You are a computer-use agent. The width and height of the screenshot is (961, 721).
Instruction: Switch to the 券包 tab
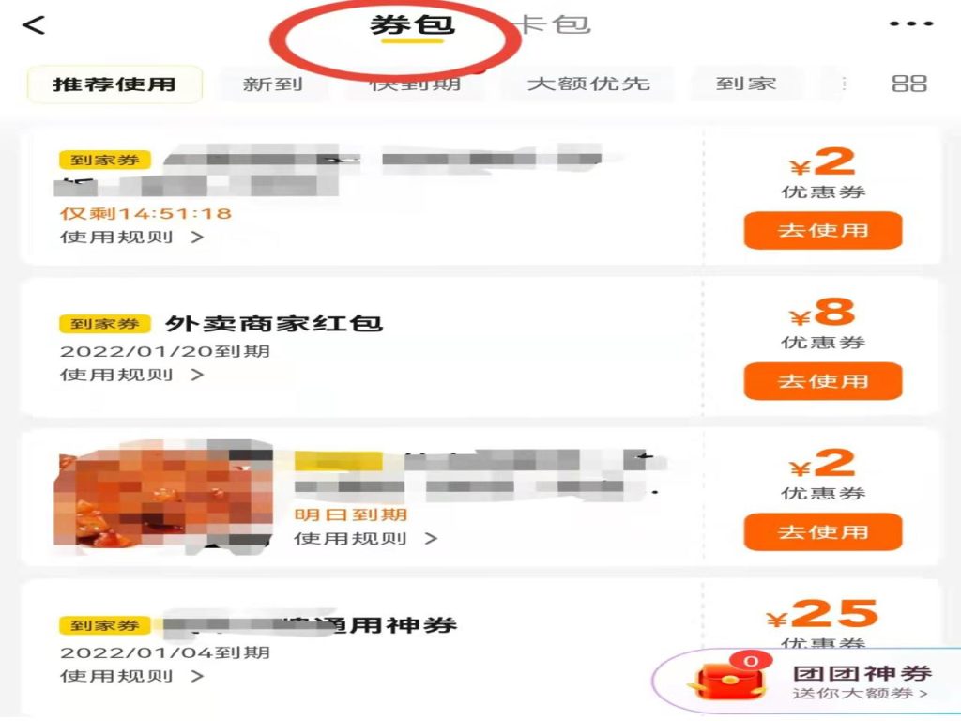tap(412, 25)
